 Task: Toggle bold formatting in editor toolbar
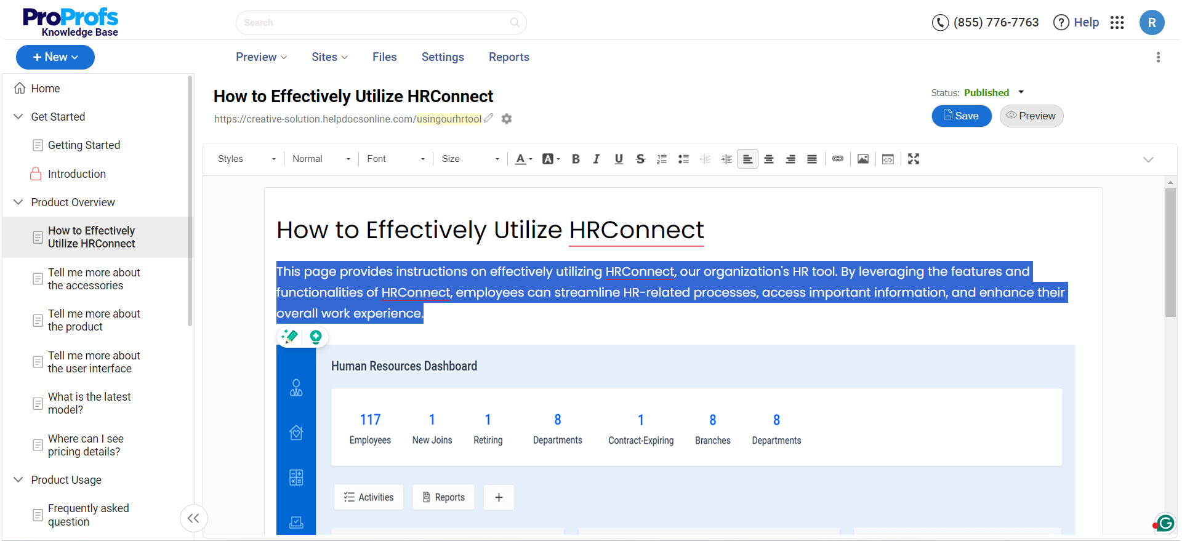click(x=576, y=159)
